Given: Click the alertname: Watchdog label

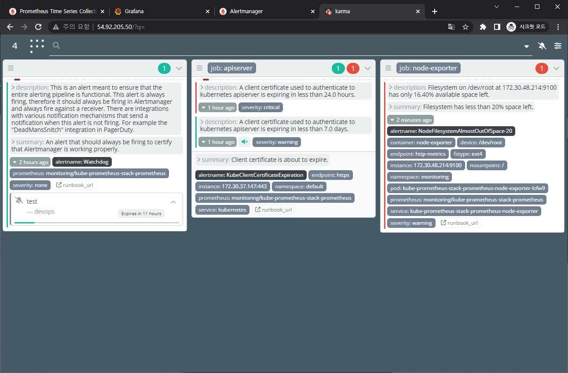Looking at the screenshot, I should 82,162.
